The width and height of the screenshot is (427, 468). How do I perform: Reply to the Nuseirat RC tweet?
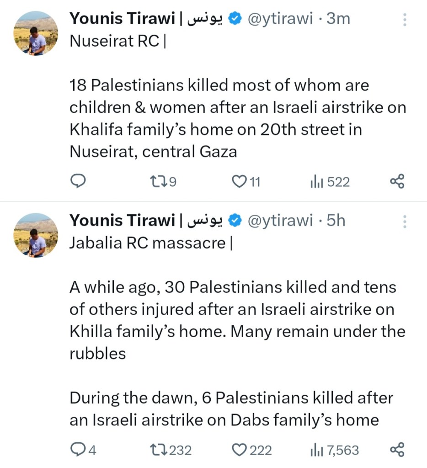click(x=78, y=182)
